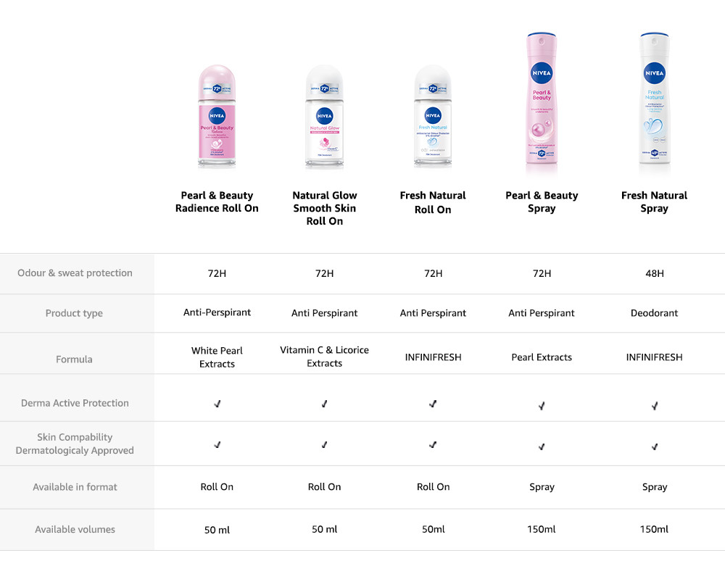Click the 48H value for Fresh Natural Spray

point(654,273)
